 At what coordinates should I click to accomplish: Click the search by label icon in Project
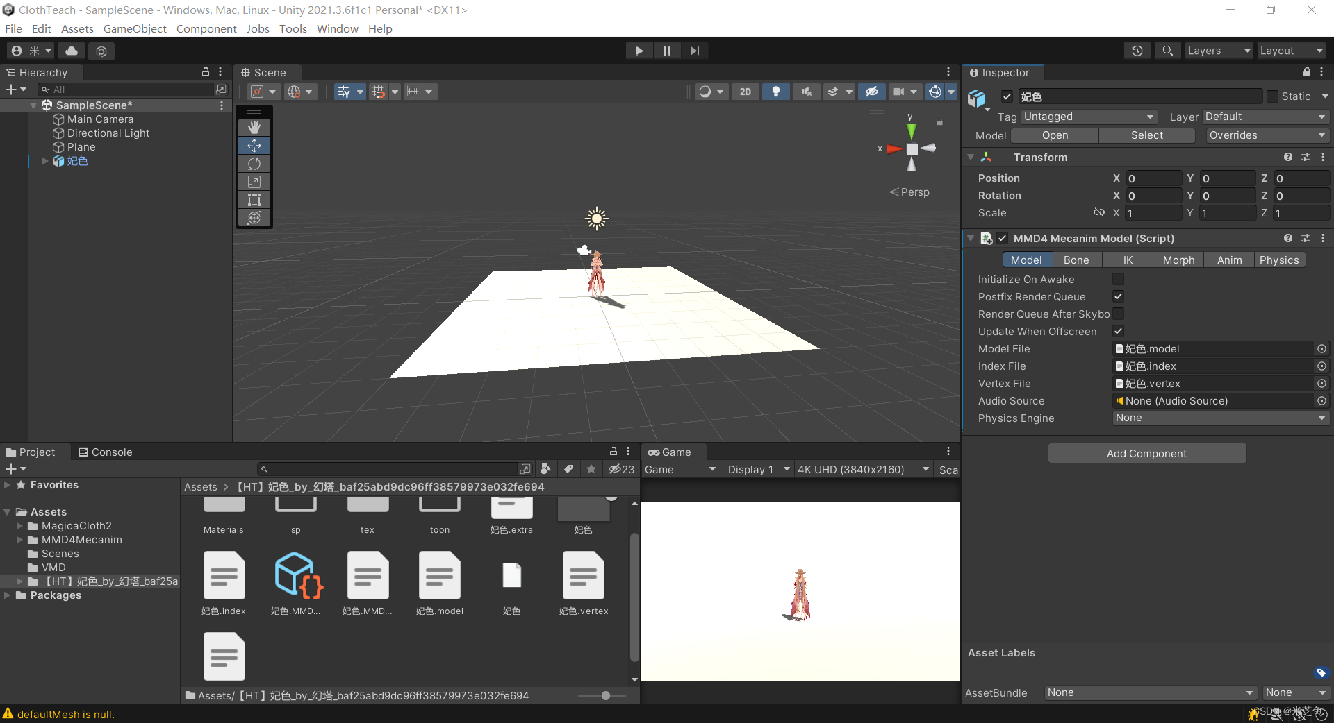click(568, 469)
